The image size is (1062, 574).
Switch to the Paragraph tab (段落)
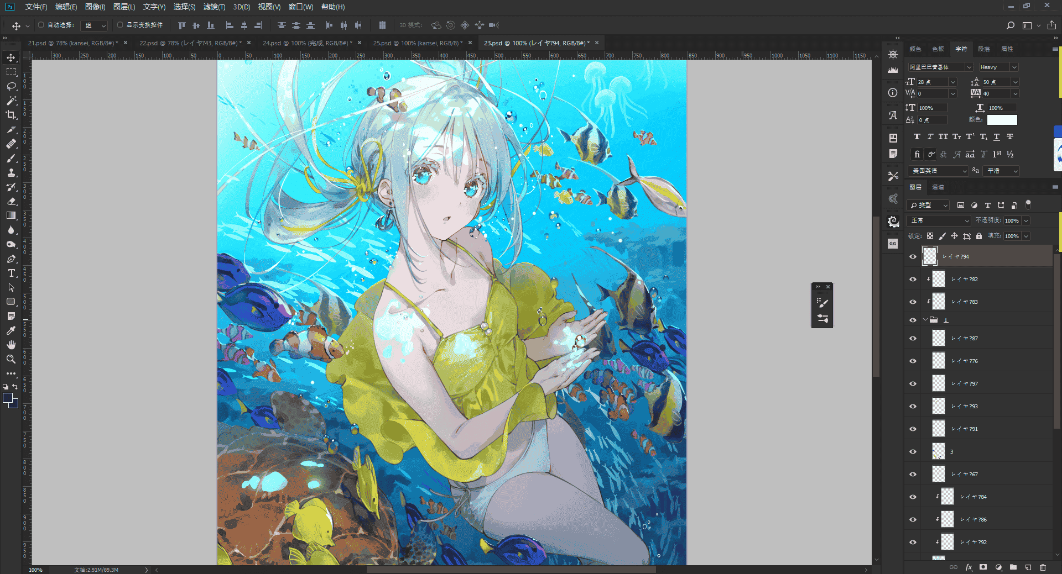click(984, 49)
